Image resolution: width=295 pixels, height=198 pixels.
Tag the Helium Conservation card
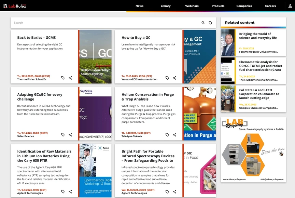(167, 135)
